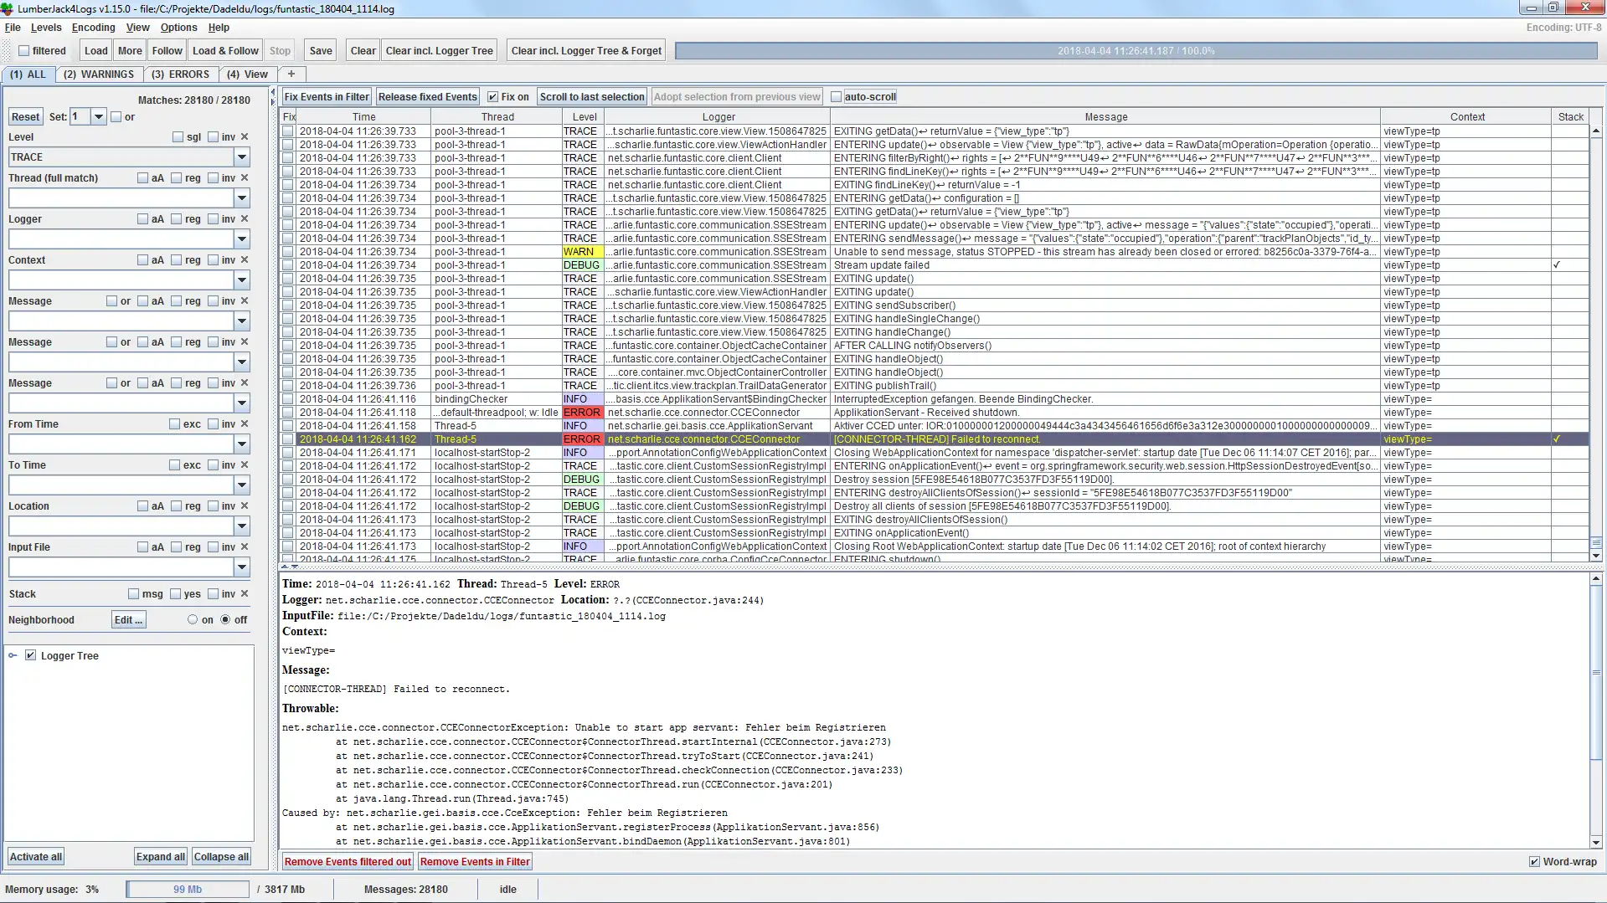1607x903 pixels.
Task: Add a new view with the plus tab icon
Action: pyautogui.click(x=291, y=74)
